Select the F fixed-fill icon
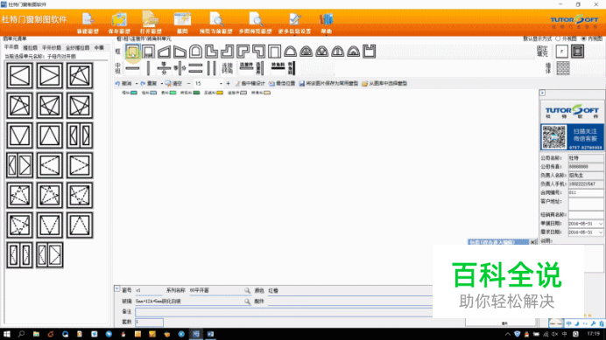Screen dimensions: 606x340 point(562,52)
